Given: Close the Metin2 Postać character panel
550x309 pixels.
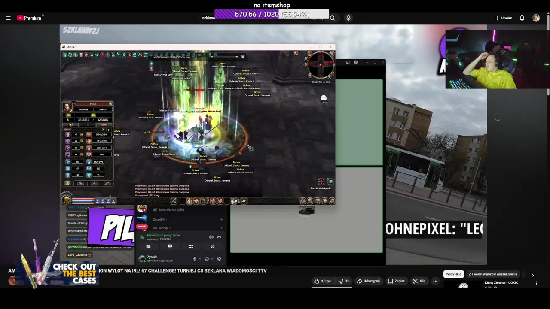Looking at the screenshot, I should pyautogui.click(x=111, y=104).
